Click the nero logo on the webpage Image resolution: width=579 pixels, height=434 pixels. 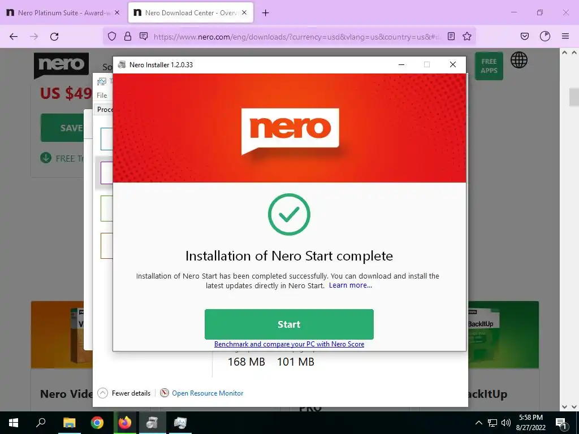coord(61,65)
